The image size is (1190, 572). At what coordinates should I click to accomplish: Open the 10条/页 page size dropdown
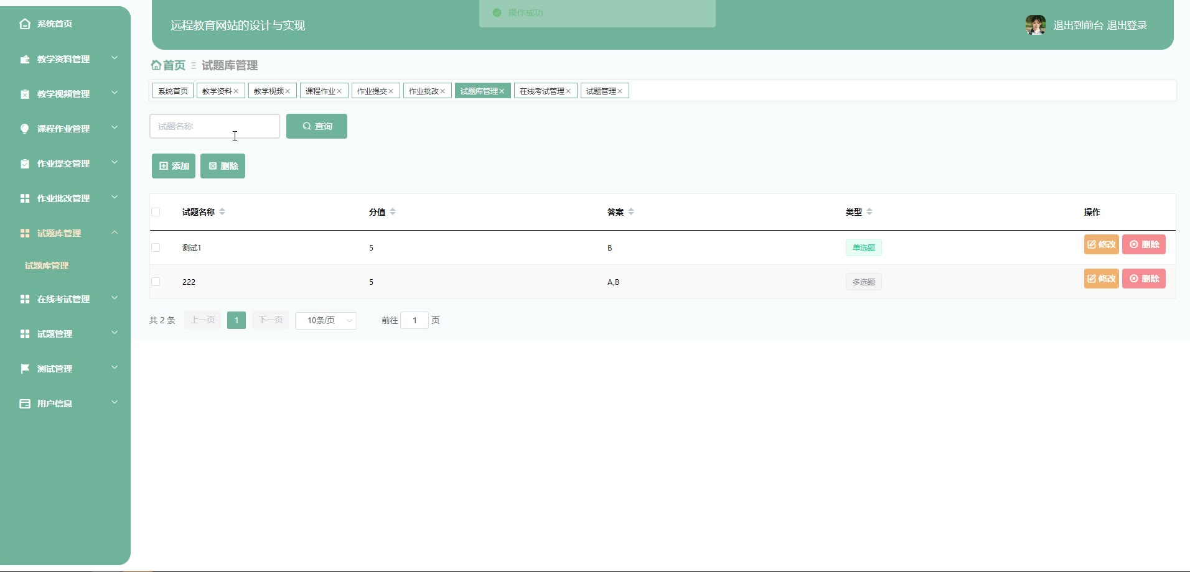326,320
